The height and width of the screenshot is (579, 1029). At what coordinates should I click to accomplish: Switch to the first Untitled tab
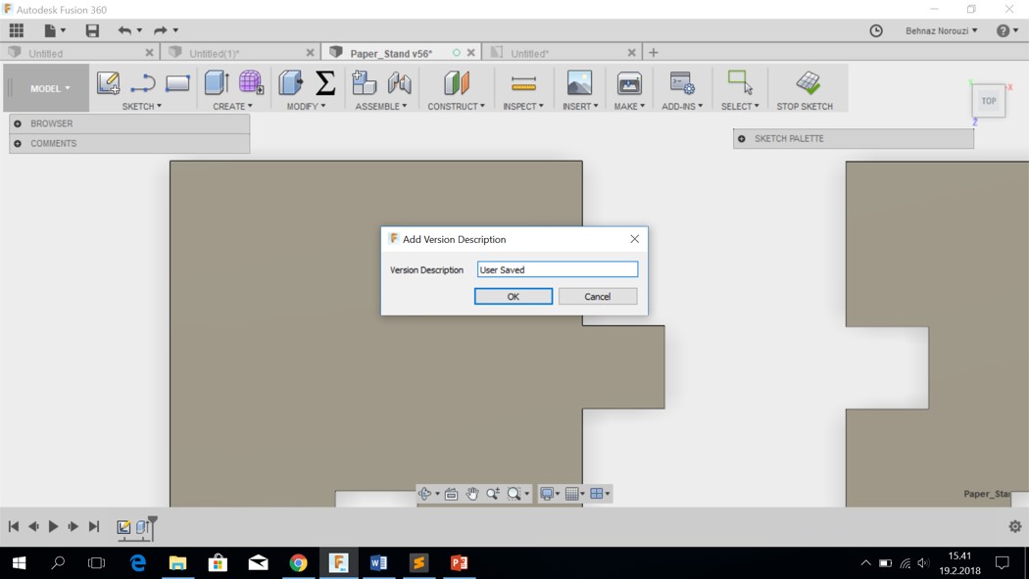point(45,53)
